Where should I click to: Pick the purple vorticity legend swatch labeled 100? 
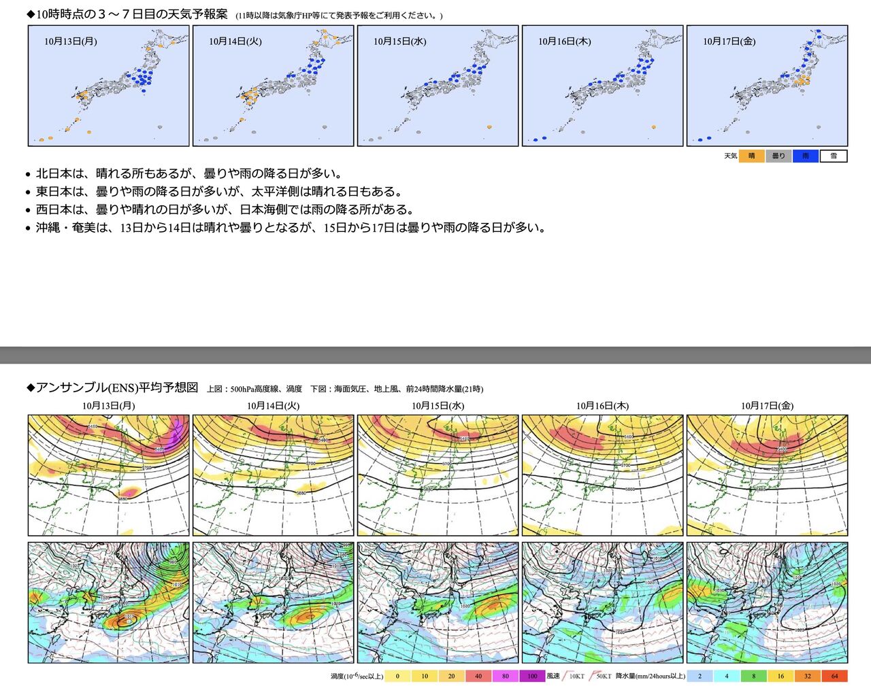click(532, 676)
